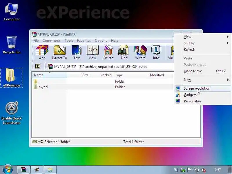Click the archive path address field

110,67
